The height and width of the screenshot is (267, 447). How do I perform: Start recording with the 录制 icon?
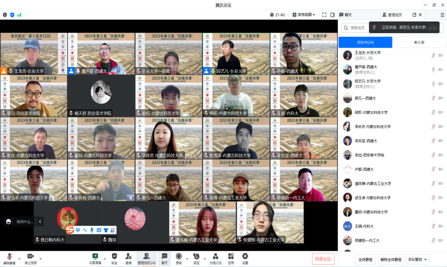point(179,258)
